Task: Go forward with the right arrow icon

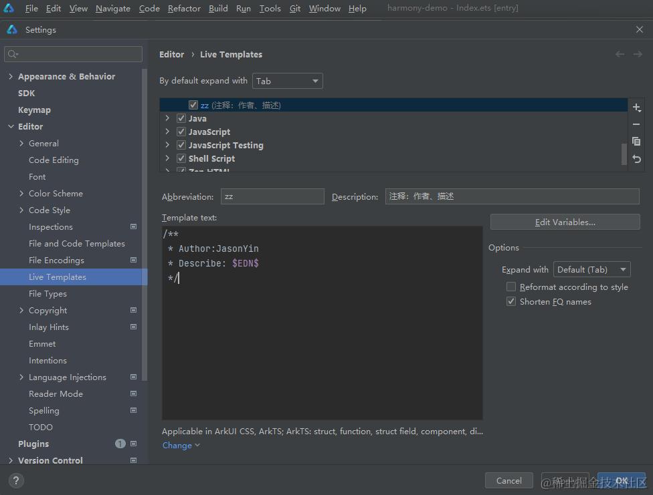Action: pyautogui.click(x=638, y=55)
